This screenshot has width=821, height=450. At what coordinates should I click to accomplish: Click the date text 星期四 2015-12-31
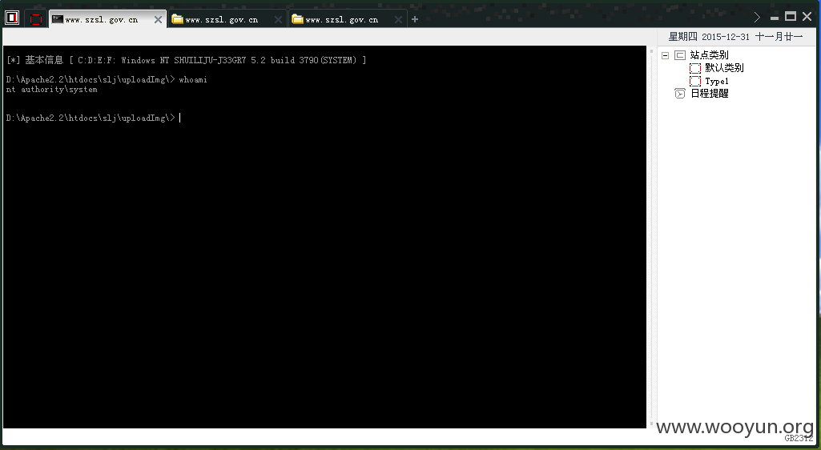[x=709, y=37]
